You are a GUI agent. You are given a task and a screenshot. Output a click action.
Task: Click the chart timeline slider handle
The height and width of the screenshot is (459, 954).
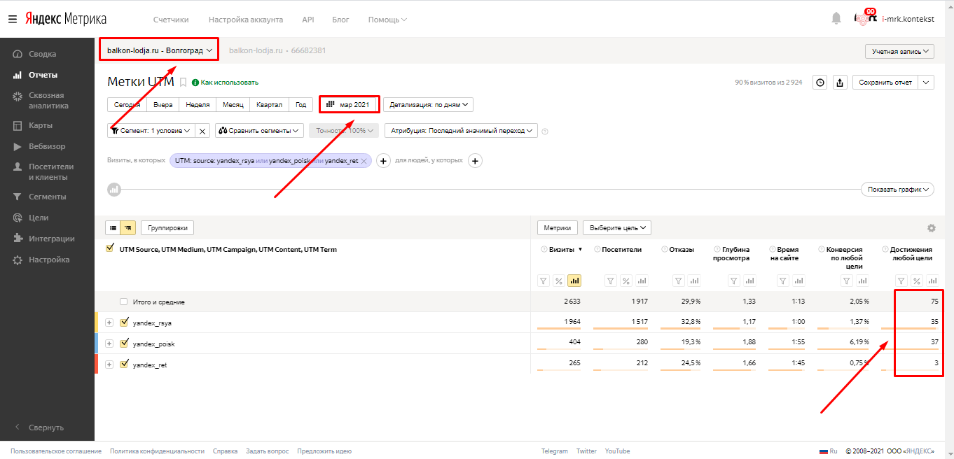(x=113, y=189)
